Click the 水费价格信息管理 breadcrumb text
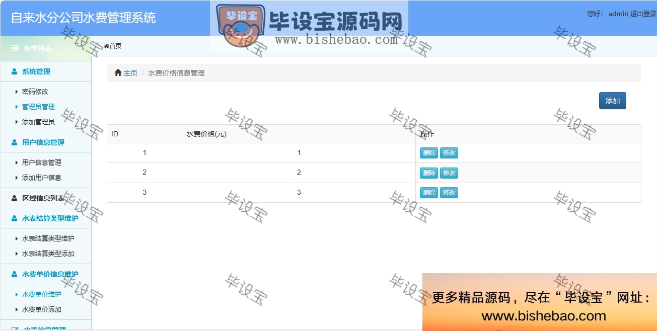 (x=176, y=73)
